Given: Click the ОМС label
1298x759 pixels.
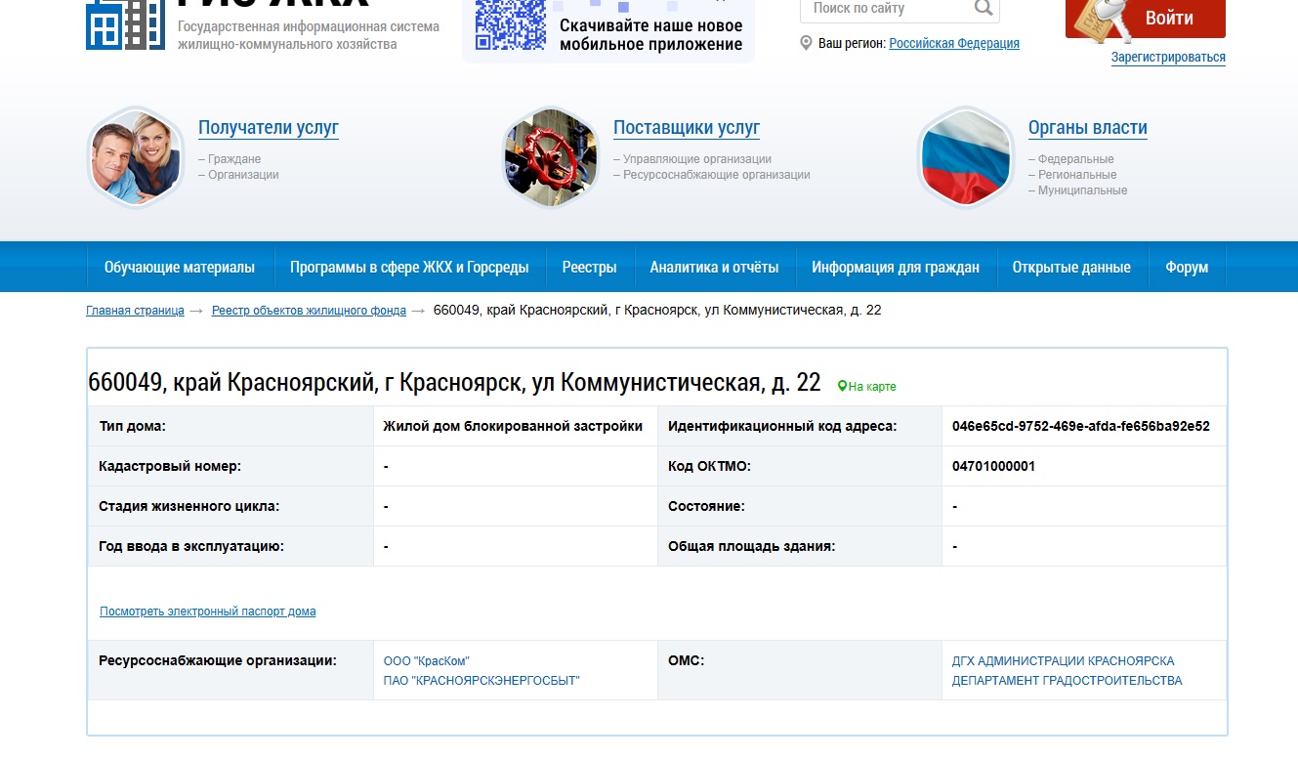Looking at the screenshot, I should (x=687, y=661).
